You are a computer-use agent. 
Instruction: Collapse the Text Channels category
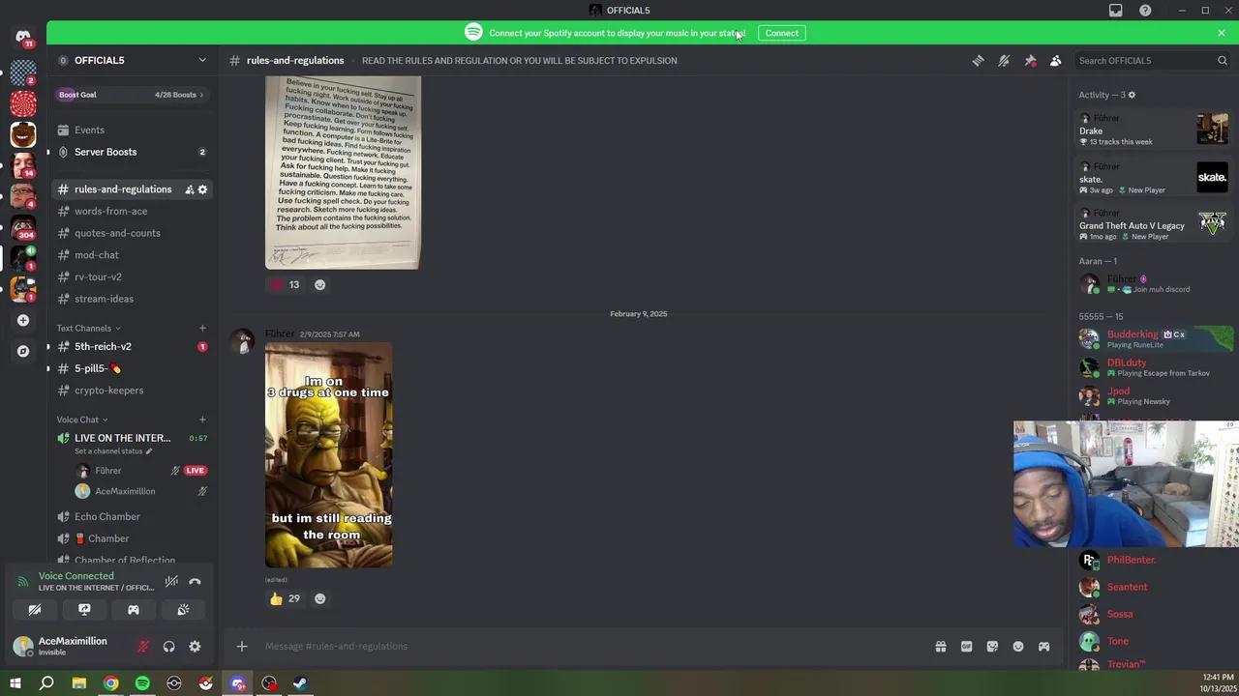click(x=87, y=328)
